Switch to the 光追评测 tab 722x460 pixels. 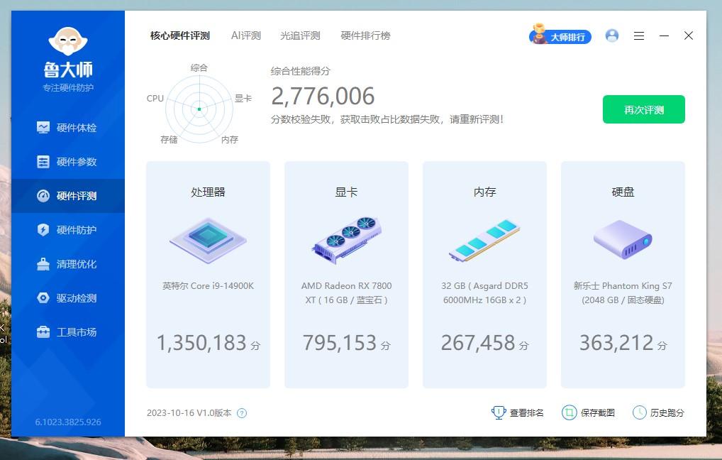(x=300, y=35)
